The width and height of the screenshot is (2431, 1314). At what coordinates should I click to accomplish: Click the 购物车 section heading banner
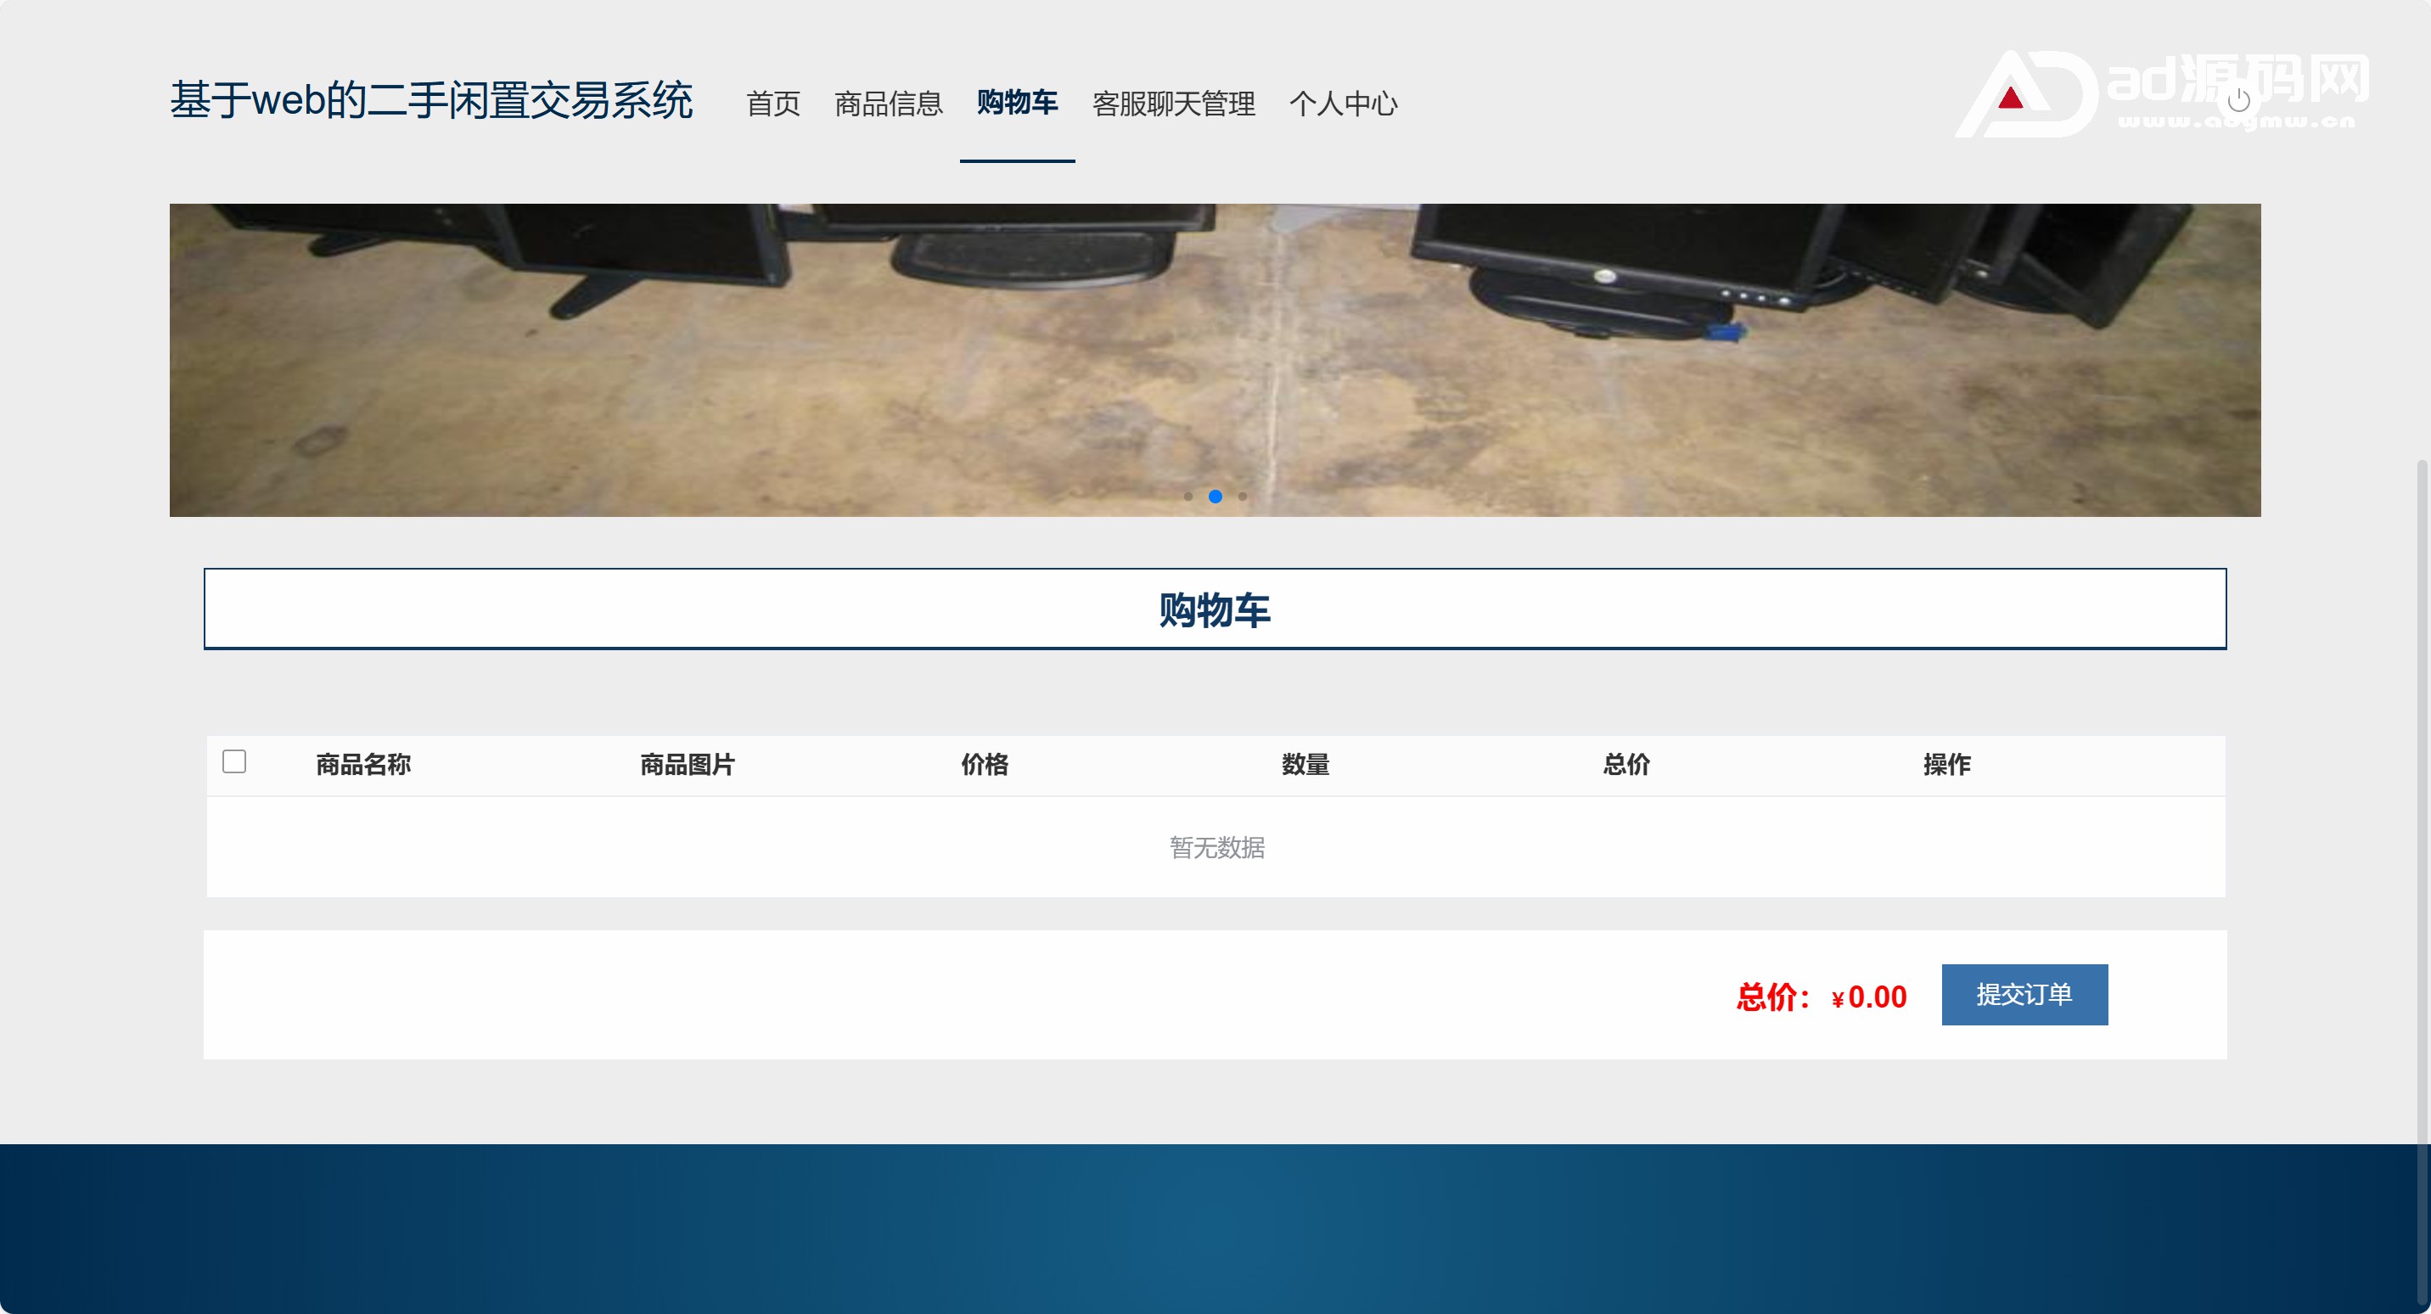[x=1215, y=609]
